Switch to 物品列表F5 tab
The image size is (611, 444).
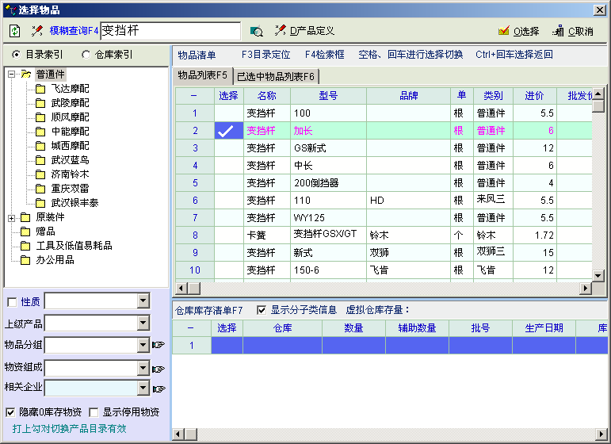pos(202,76)
